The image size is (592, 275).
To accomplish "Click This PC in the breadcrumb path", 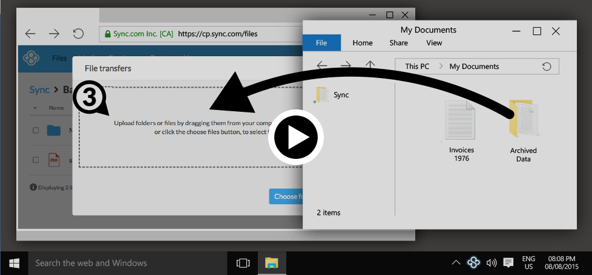I will click(417, 66).
